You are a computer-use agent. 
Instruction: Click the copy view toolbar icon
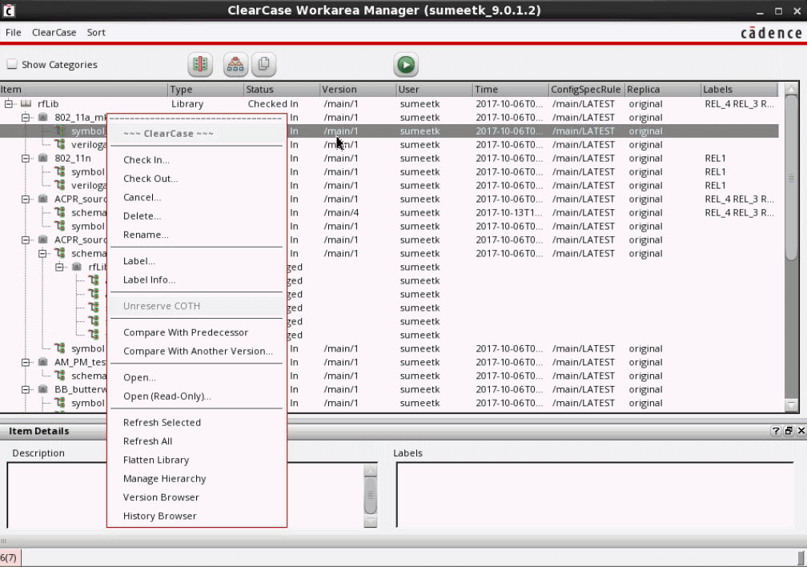pos(263,64)
